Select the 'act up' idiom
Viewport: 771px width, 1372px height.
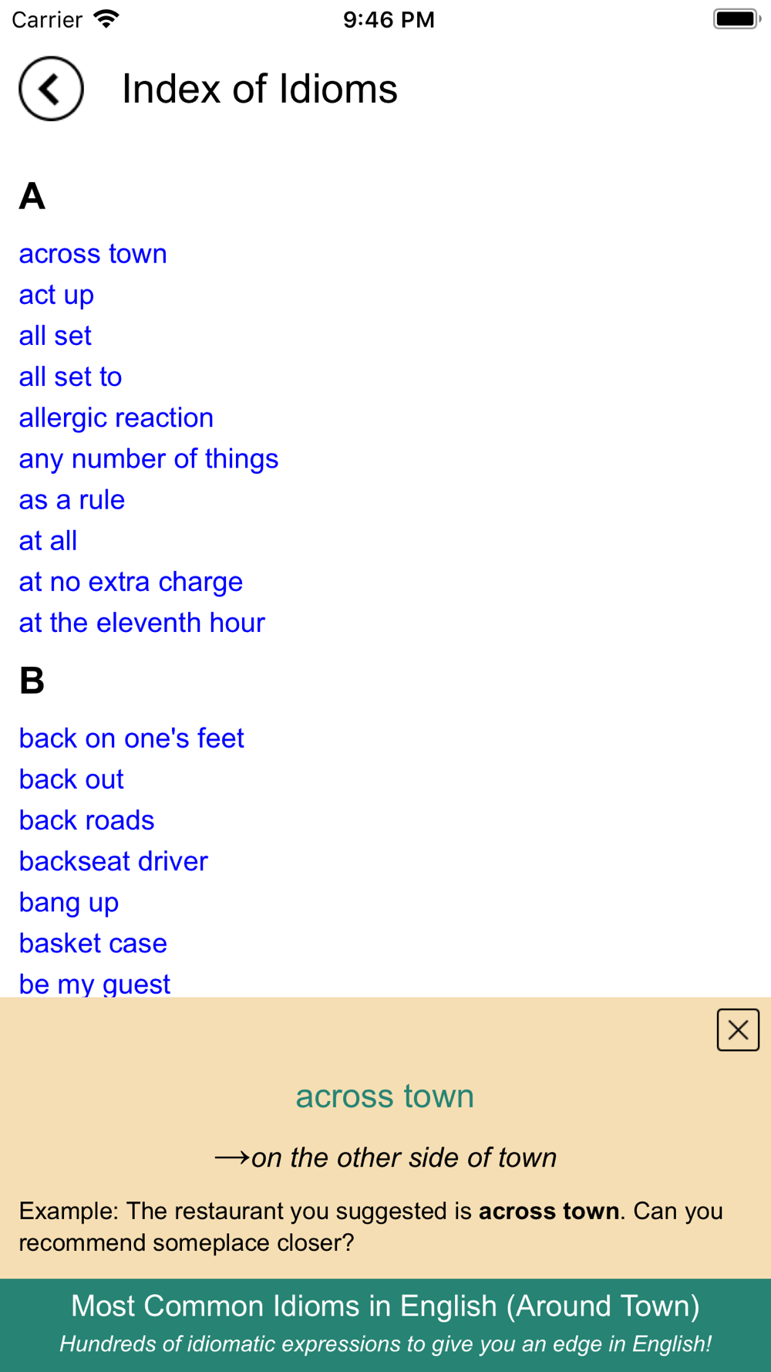click(x=56, y=295)
